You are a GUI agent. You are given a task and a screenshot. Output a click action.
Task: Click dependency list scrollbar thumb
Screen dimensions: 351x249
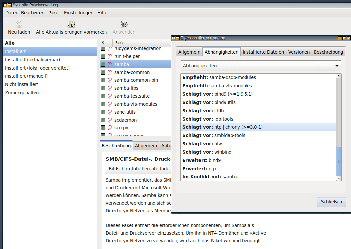pyautogui.click(x=339, y=161)
